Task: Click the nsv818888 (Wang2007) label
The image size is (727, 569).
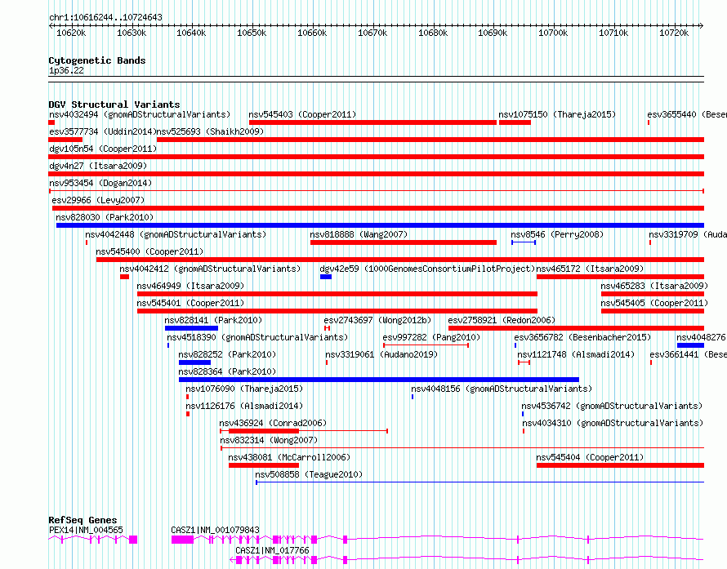Action: (359, 234)
